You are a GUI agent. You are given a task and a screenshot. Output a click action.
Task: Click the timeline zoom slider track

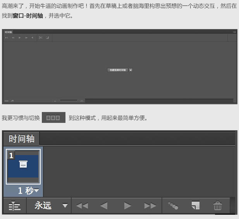pos(69,100)
